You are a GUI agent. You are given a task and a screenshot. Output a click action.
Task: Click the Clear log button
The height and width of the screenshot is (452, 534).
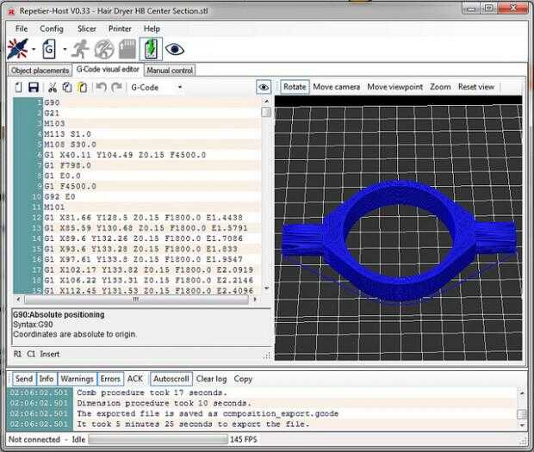click(211, 378)
